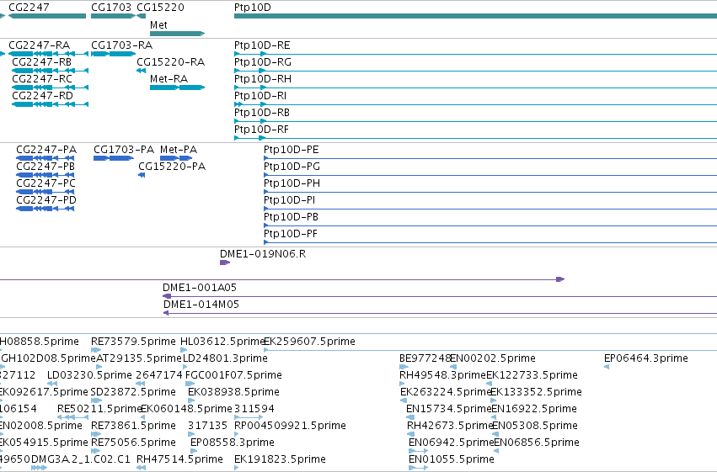Click the CG15220 gene label
The image size is (717, 472).
pos(160,8)
